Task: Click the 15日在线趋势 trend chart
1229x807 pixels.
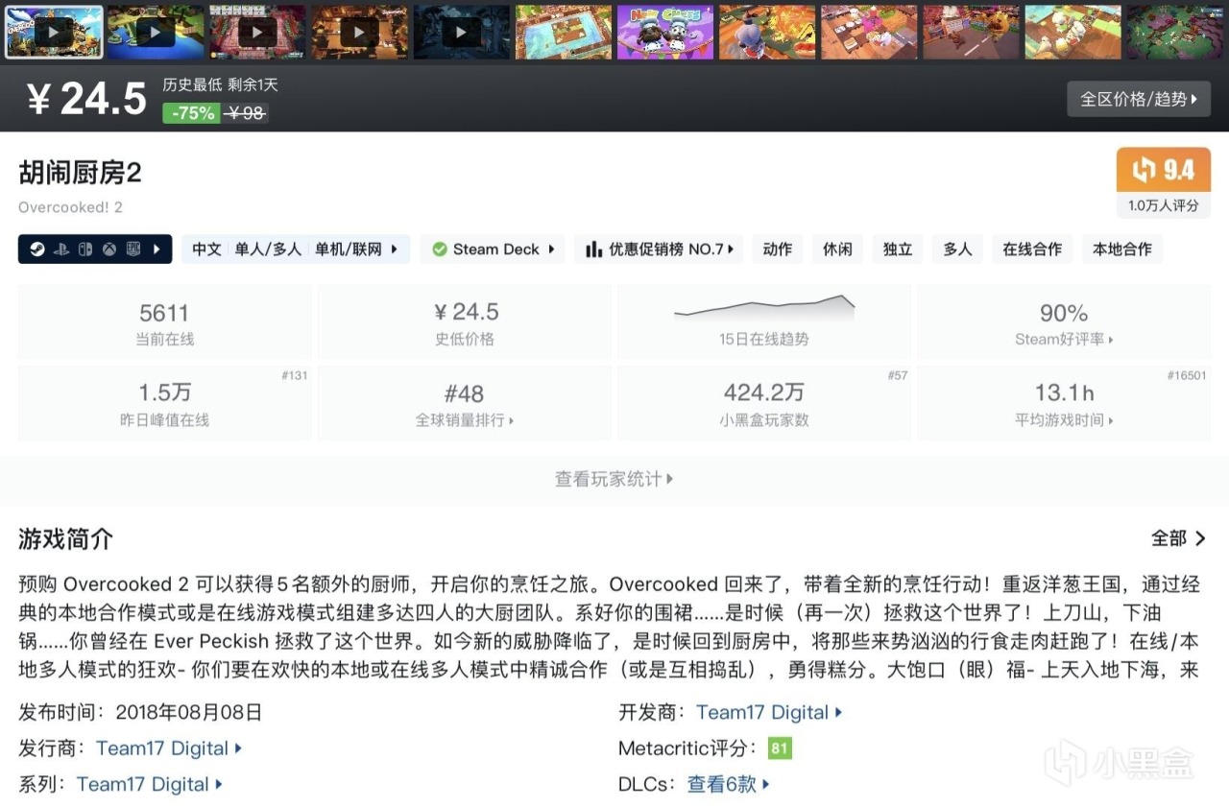Action: coord(764,320)
